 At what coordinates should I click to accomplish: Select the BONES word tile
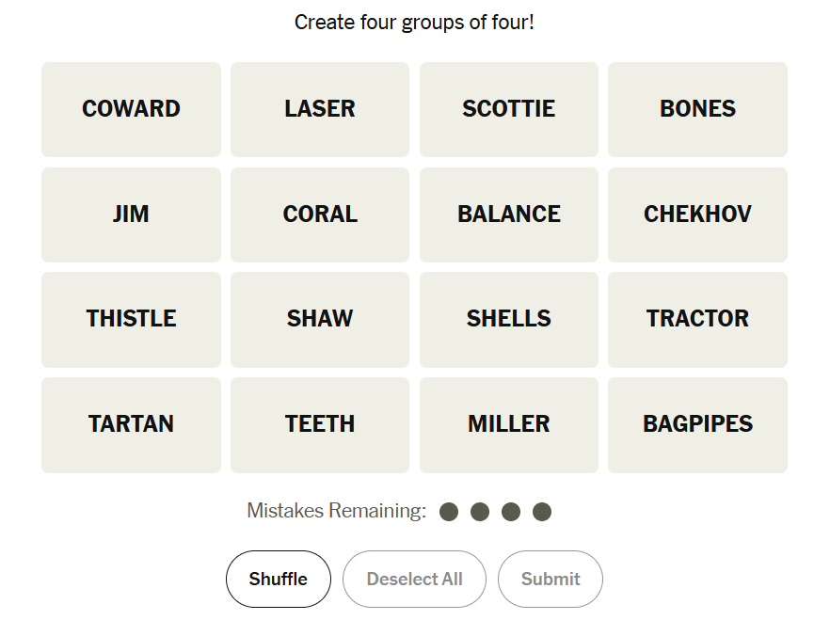pos(697,109)
